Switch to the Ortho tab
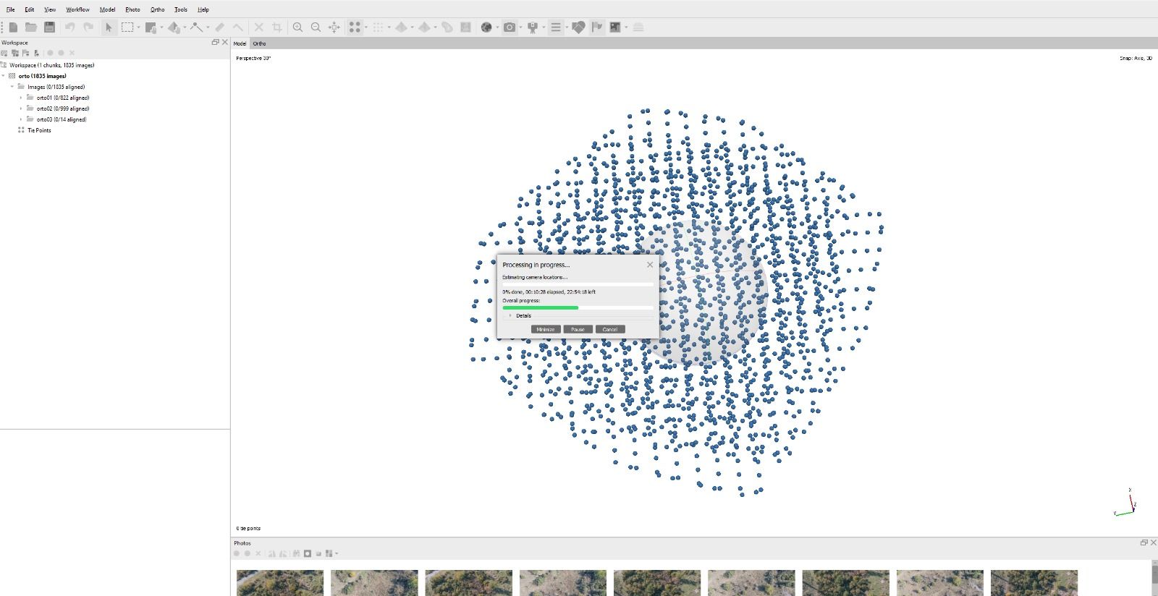The height and width of the screenshot is (596, 1158). (259, 43)
